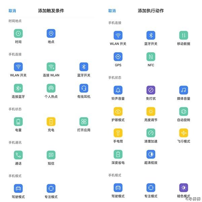Screen dimensions: 202x202
Task: Pick the 暗色模式 dark mode icon
Action: [x=184, y=188]
